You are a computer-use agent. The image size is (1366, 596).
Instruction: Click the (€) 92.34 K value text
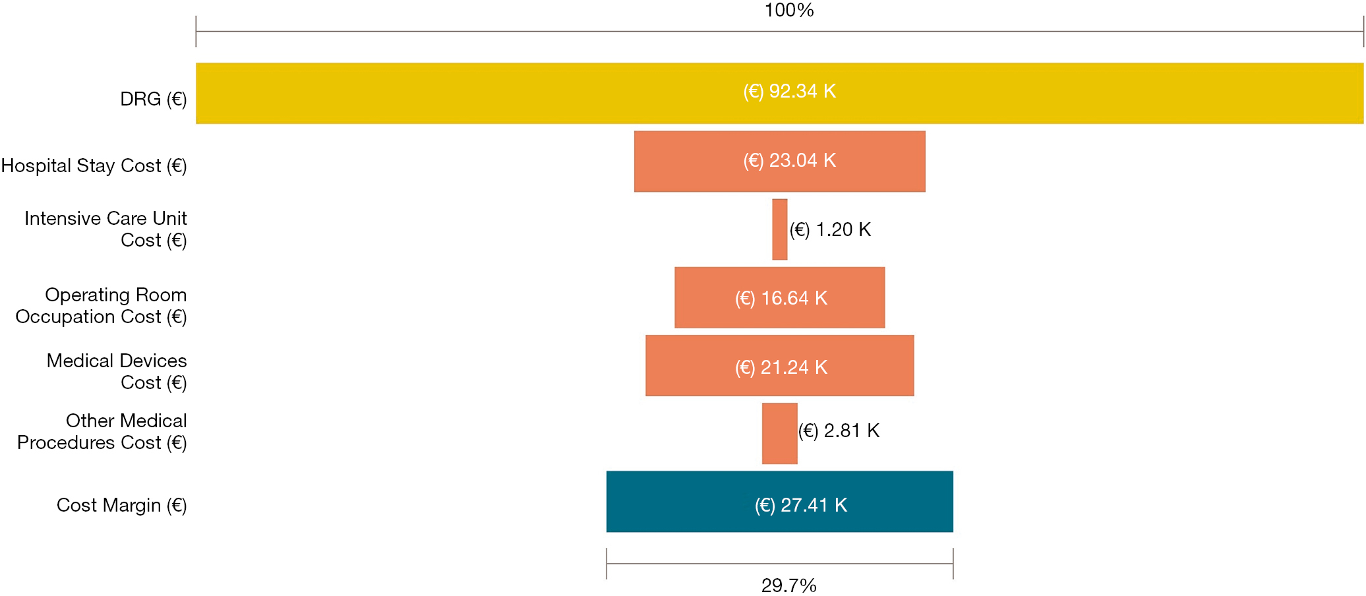(x=790, y=91)
